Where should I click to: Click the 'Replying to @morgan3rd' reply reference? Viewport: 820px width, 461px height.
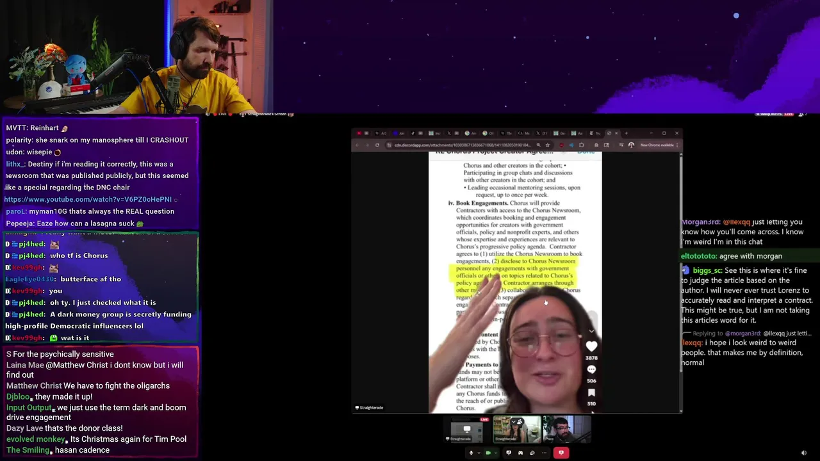748,333
